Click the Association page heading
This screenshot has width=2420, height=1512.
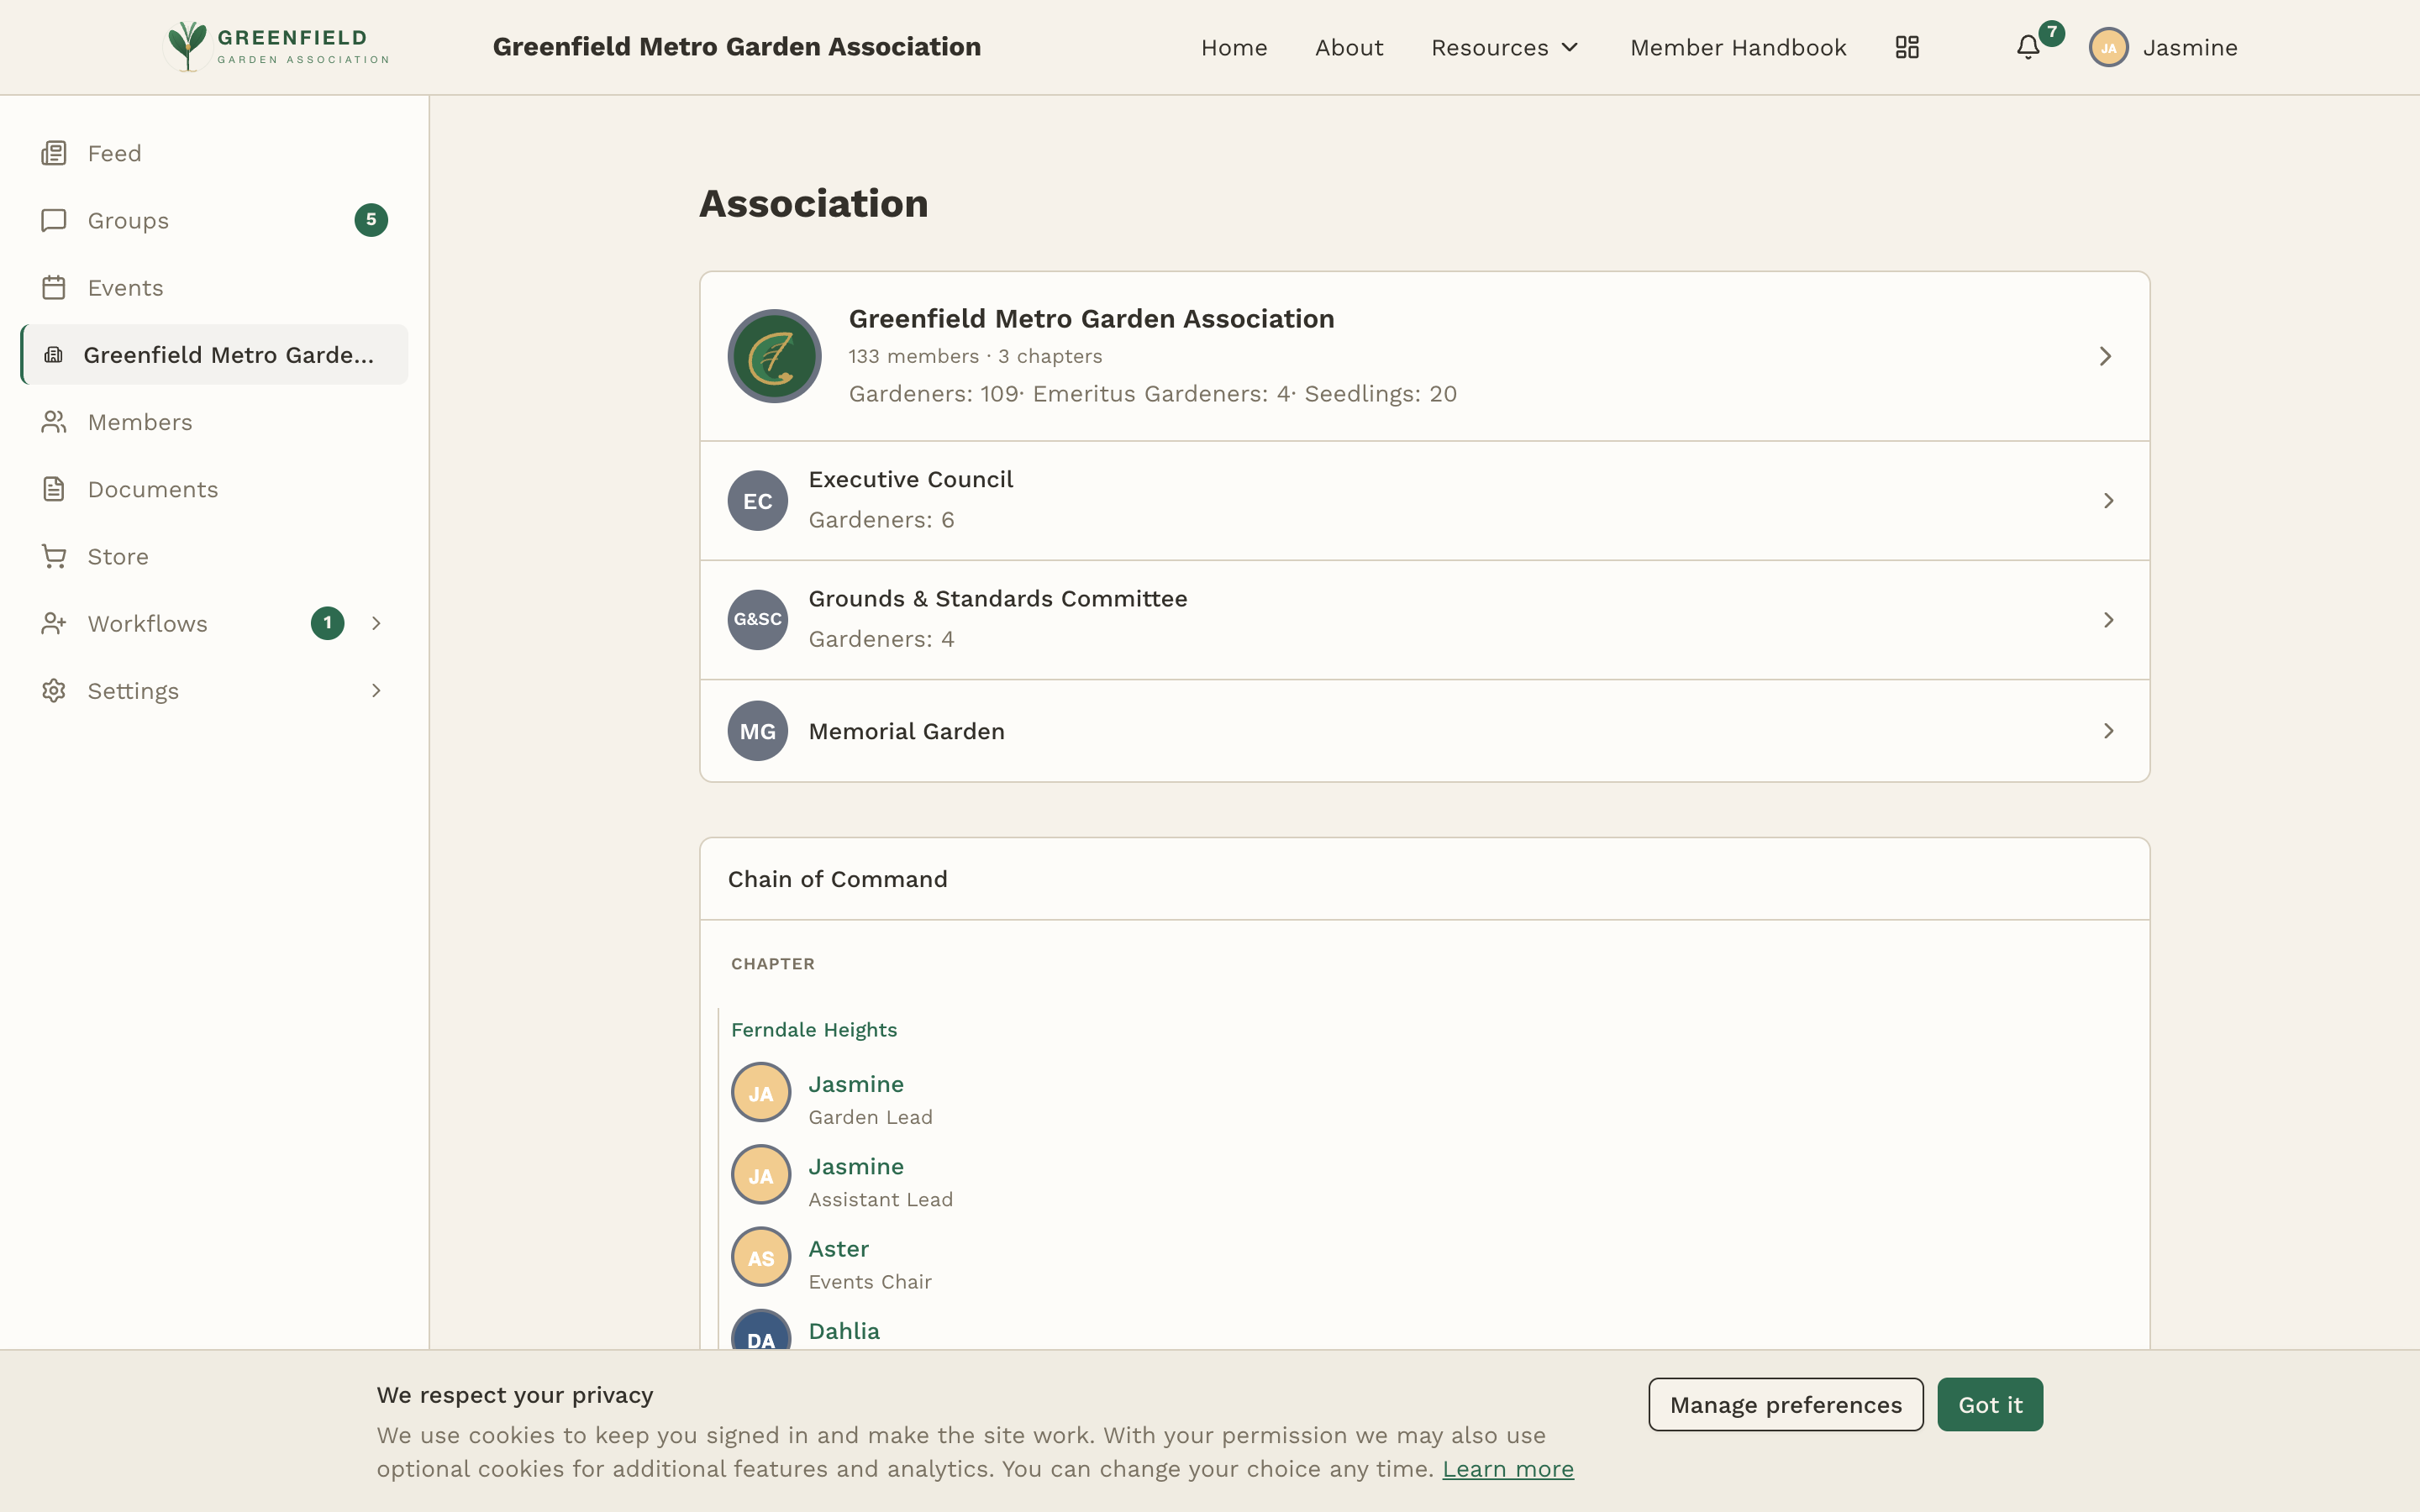click(814, 204)
